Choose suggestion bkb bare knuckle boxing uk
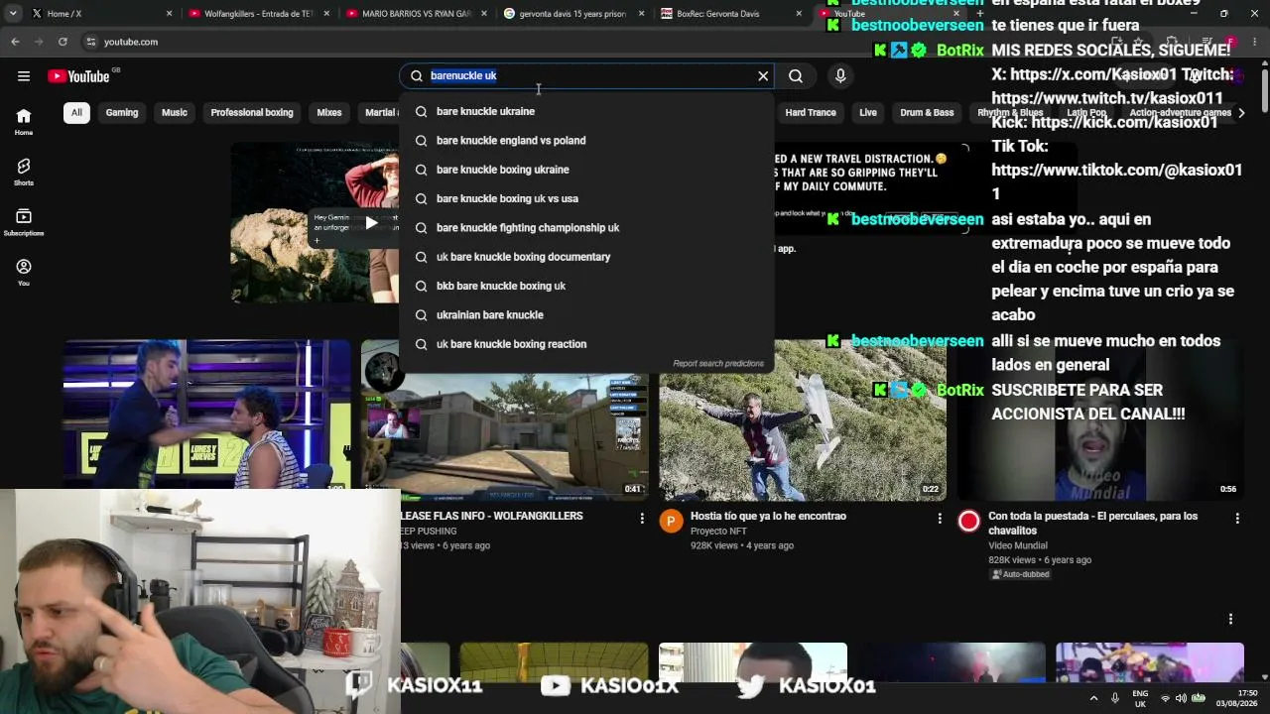1270x714 pixels. point(586,286)
